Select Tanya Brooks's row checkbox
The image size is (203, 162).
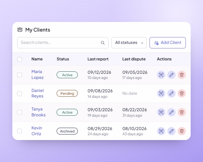20,112
